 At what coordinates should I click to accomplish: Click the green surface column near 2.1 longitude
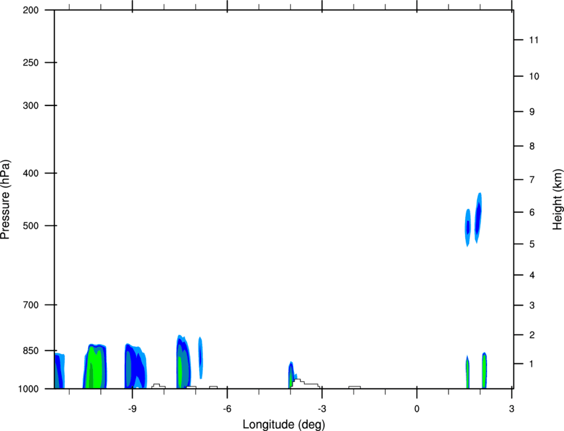click(484, 371)
